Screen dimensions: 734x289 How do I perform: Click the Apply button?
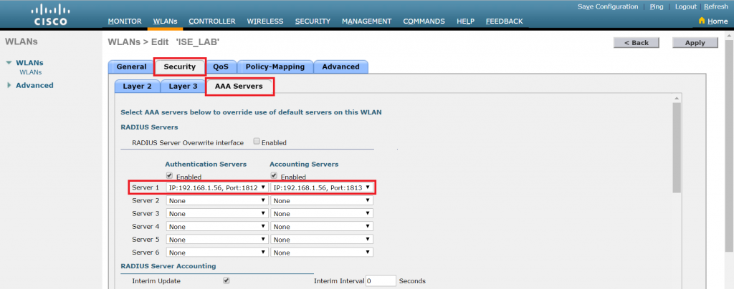pyautogui.click(x=695, y=43)
